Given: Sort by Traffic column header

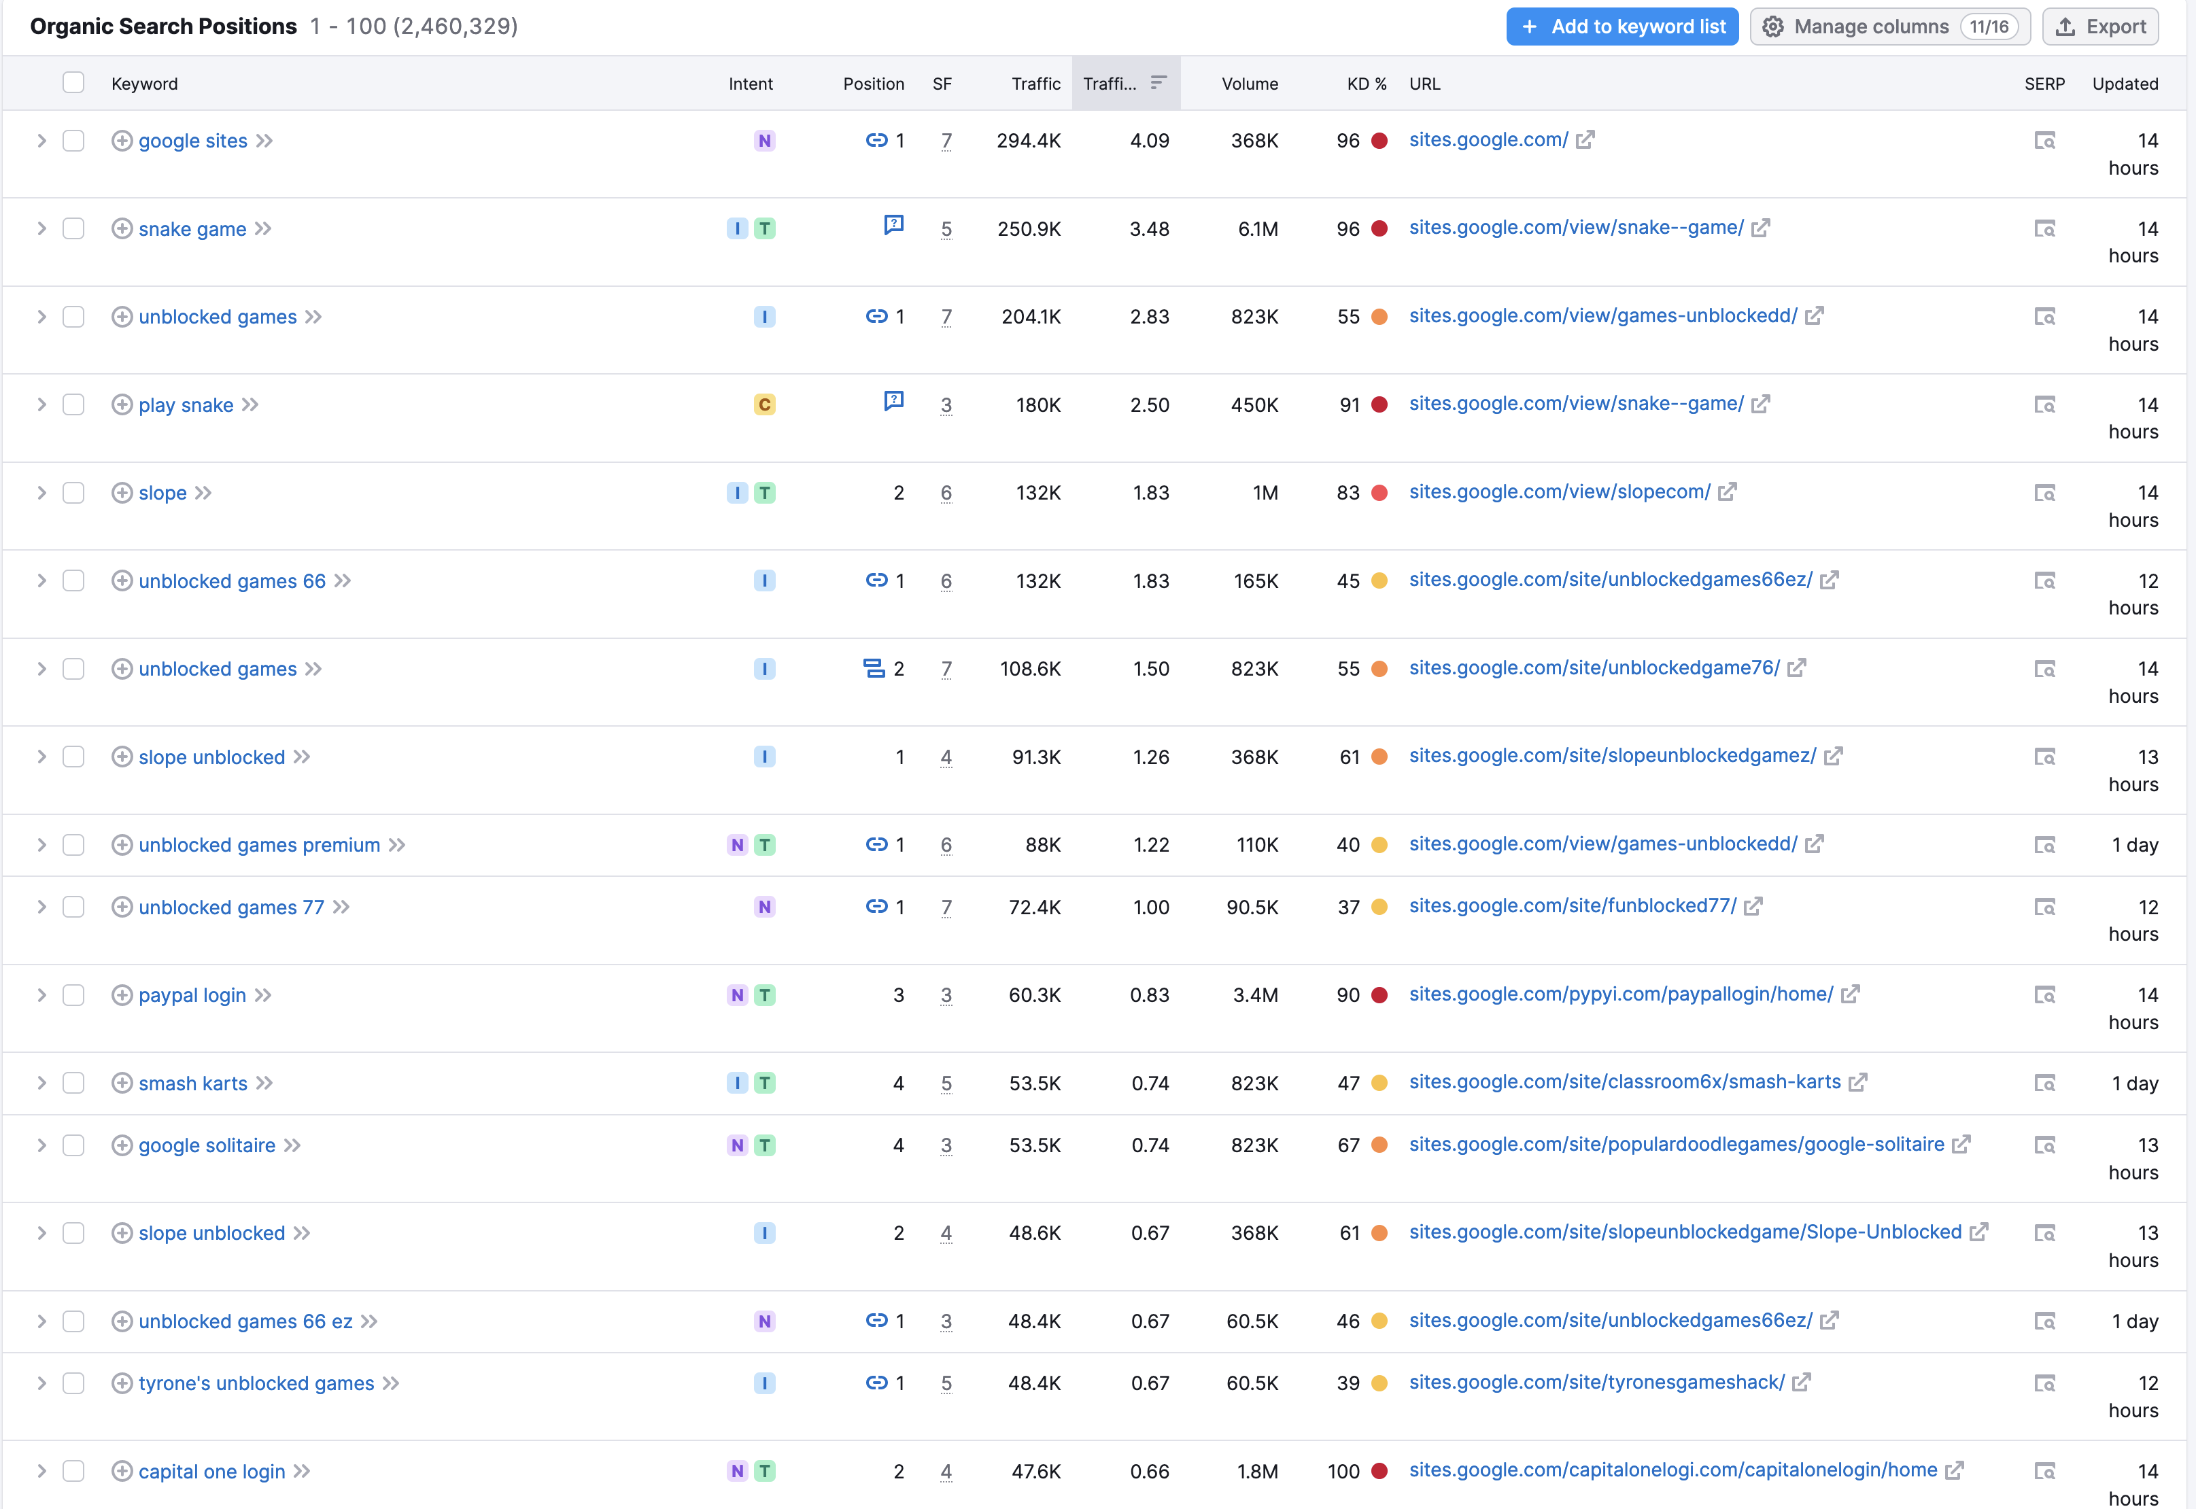Looking at the screenshot, I should pos(1035,83).
